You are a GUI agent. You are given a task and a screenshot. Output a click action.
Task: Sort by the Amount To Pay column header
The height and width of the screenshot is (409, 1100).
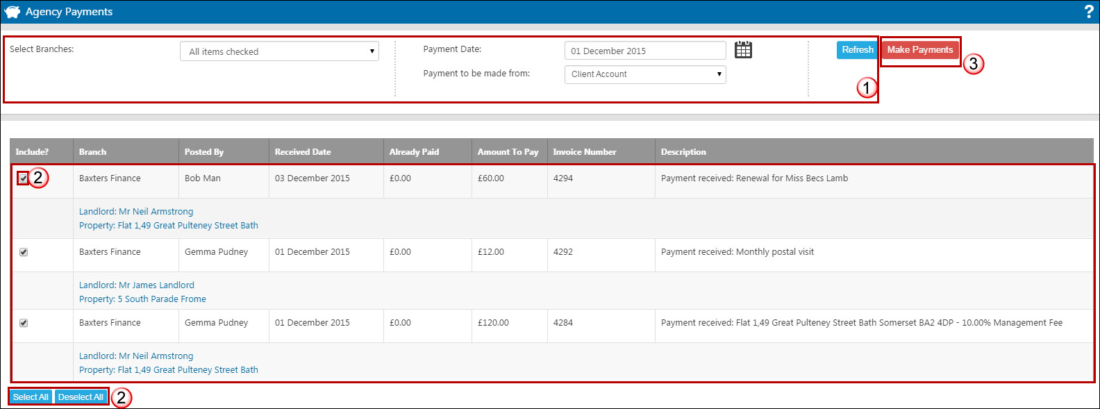click(508, 152)
